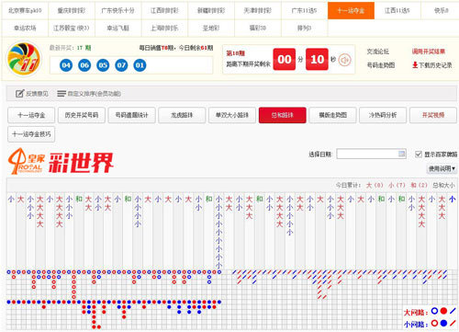
Task: Click the round colorful 11 lottery logo
Action: [x=24, y=59]
